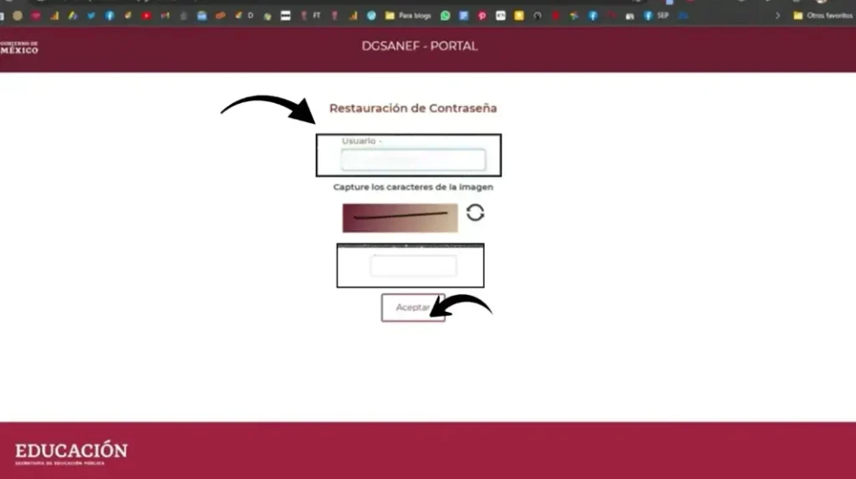Screen dimensions: 856x479
Task: Click the Aceptar button
Action: click(x=413, y=308)
